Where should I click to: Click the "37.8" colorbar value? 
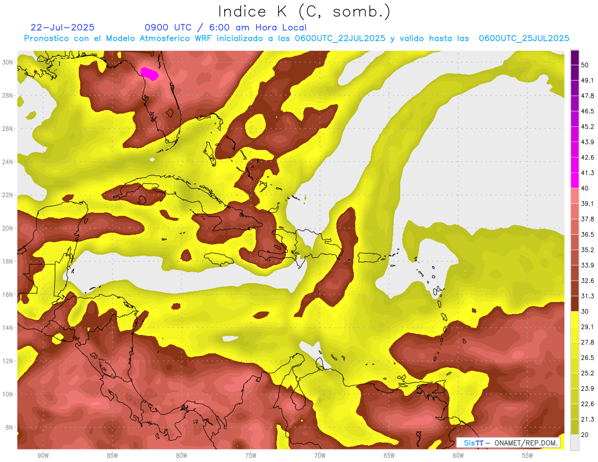point(588,219)
